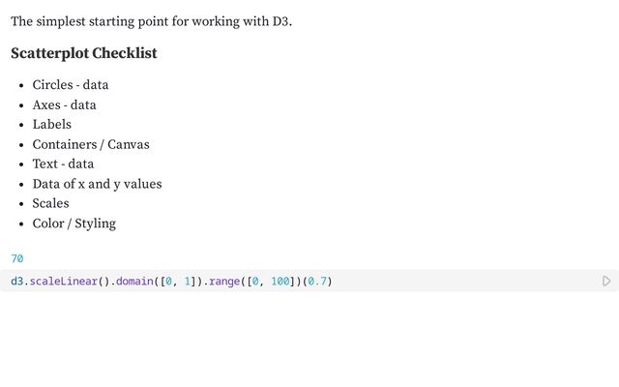
Task: Click the cell output value 70
Action: click(17, 258)
